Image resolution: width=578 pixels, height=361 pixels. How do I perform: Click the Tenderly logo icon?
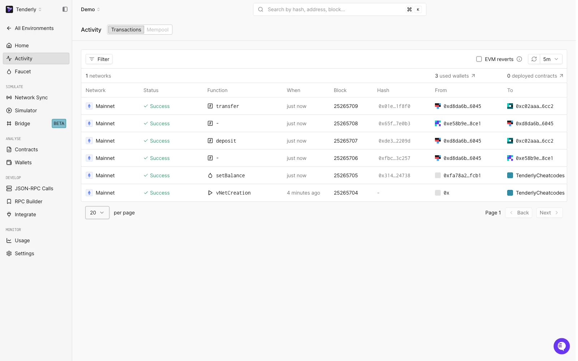(x=9, y=9)
